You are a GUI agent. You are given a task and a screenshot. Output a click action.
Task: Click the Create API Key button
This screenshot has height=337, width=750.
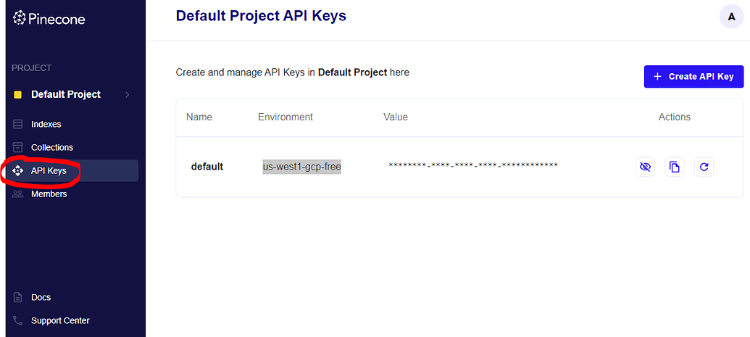tap(693, 76)
